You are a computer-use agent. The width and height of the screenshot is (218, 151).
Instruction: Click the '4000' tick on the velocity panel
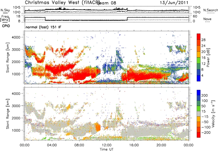click(16, 93)
